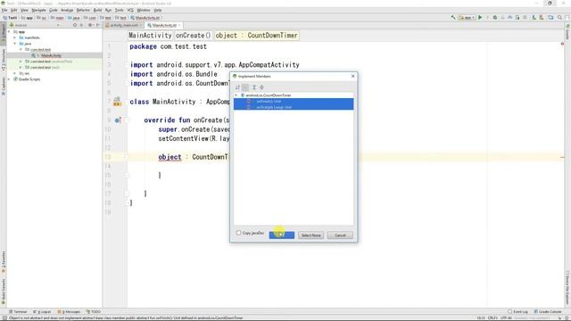The height and width of the screenshot is (321, 571).
Task: Open the Messages tool window
Action: 69,311
